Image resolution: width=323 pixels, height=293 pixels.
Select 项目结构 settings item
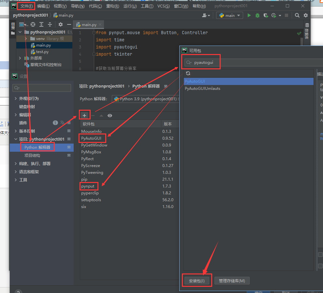pyautogui.click(x=42, y=156)
